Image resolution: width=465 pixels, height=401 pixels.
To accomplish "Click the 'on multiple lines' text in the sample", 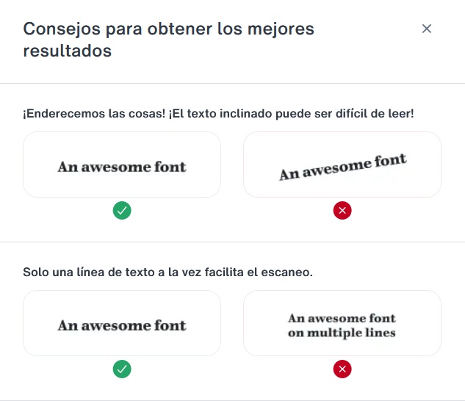I will point(342,333).
